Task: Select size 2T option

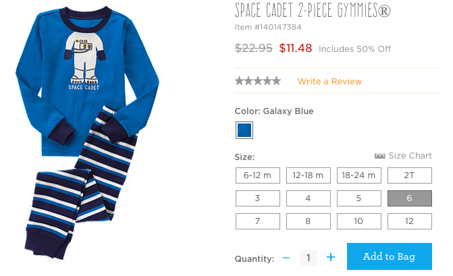Action: point(409,175)
